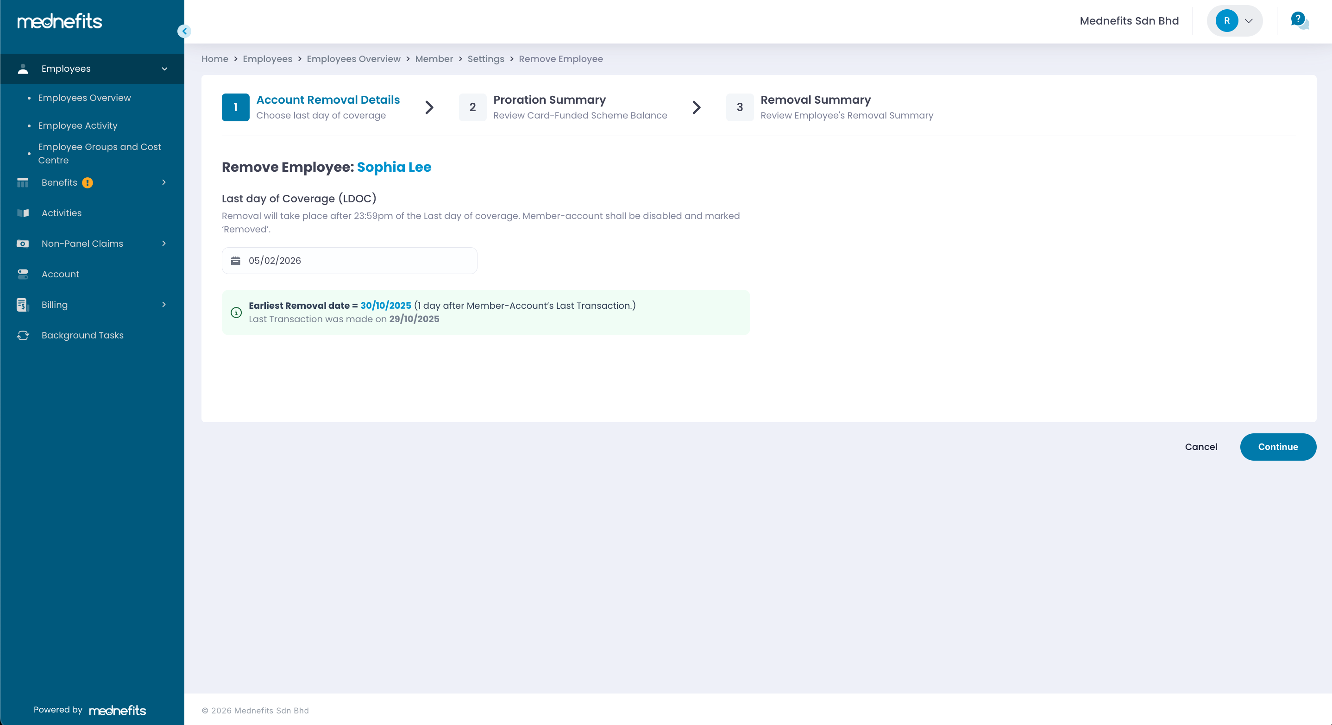Screen dimensions: 1332x725
Task: Cancel the employee removal
Action: [x=1200, y=446]
